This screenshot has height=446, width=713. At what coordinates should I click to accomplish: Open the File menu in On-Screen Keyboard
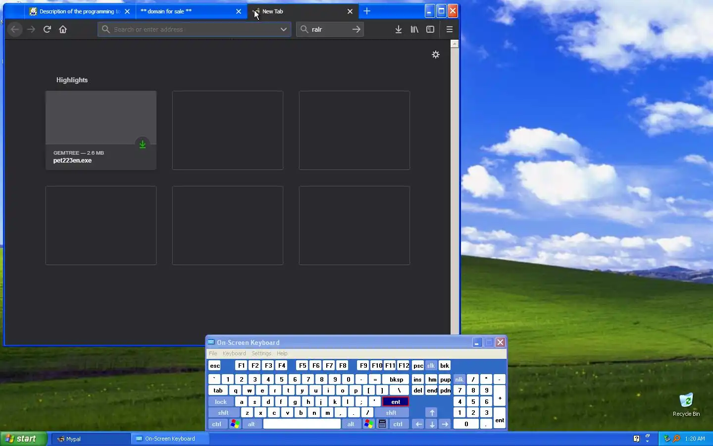pyautogui.click(x=213, y=353)
